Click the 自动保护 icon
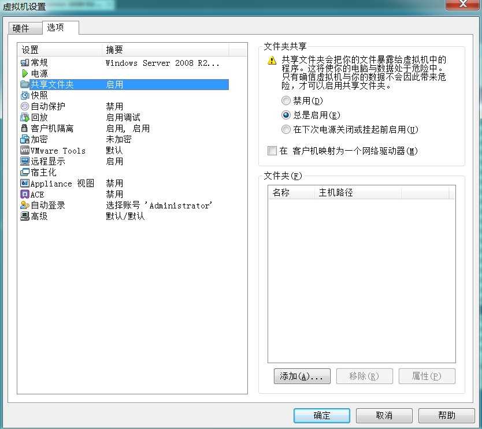Screen dimensions: 482x429 (x=25, y=107)
